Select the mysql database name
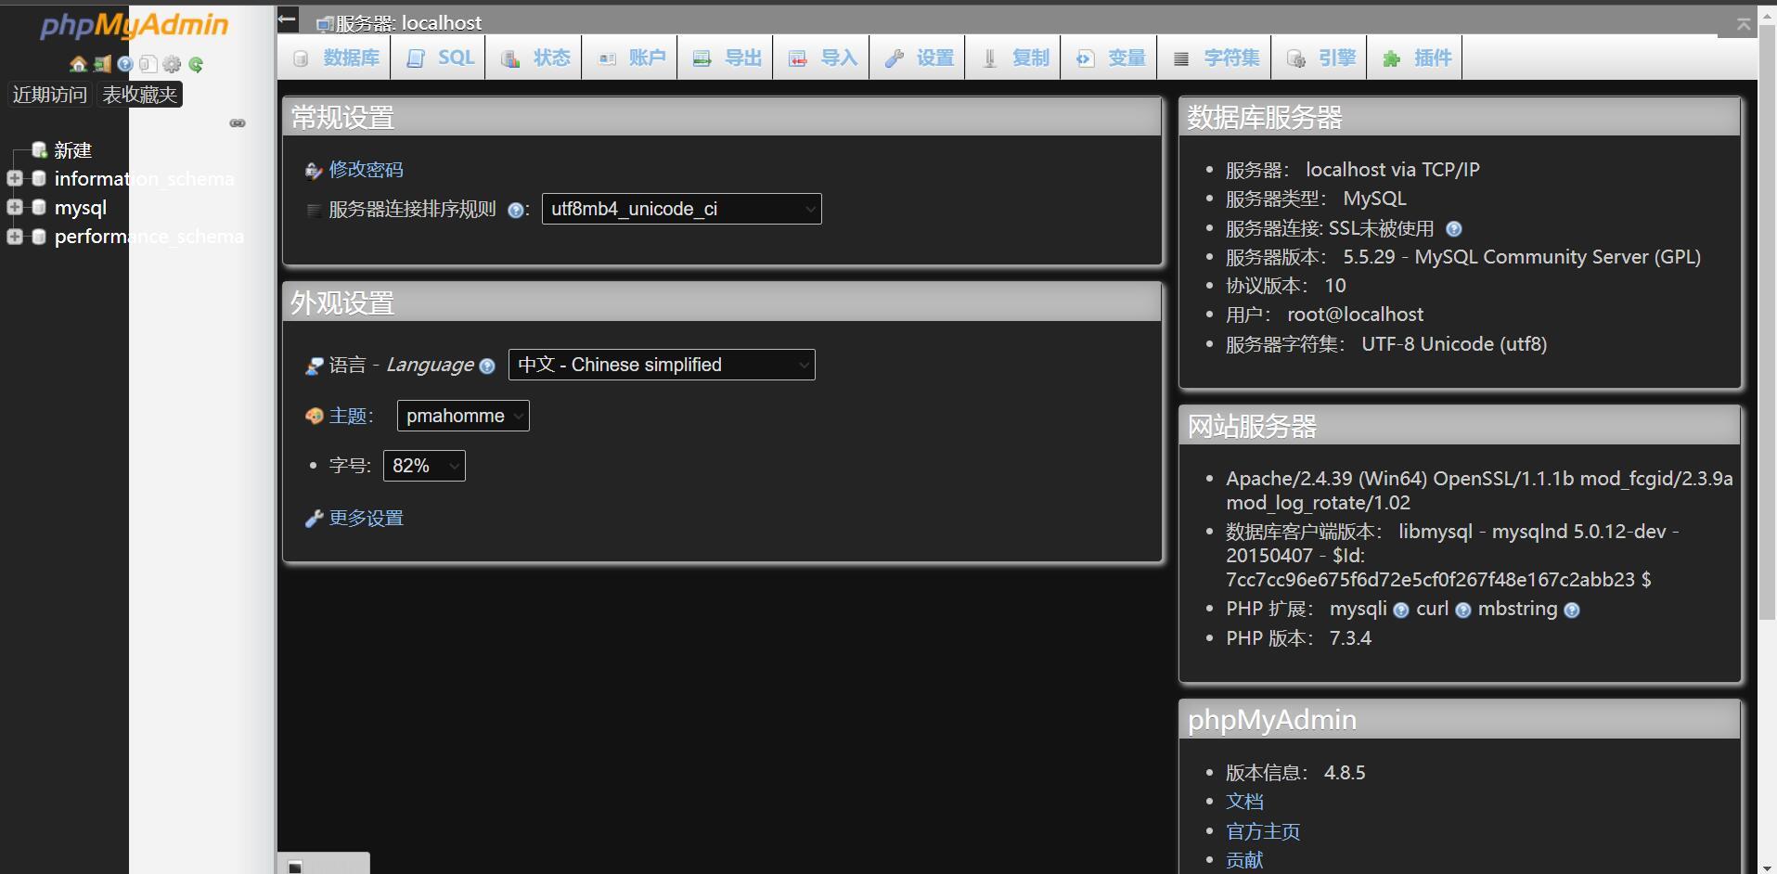This screenshot has height=874, width=1777. click(81, 208)
